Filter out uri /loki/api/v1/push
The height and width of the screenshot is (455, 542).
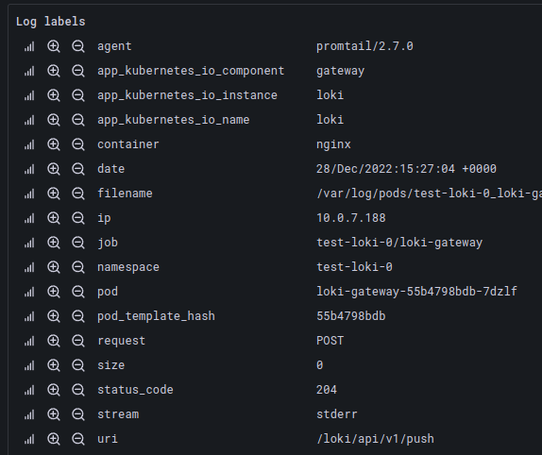pyautogui.click(x=78, y=439)
